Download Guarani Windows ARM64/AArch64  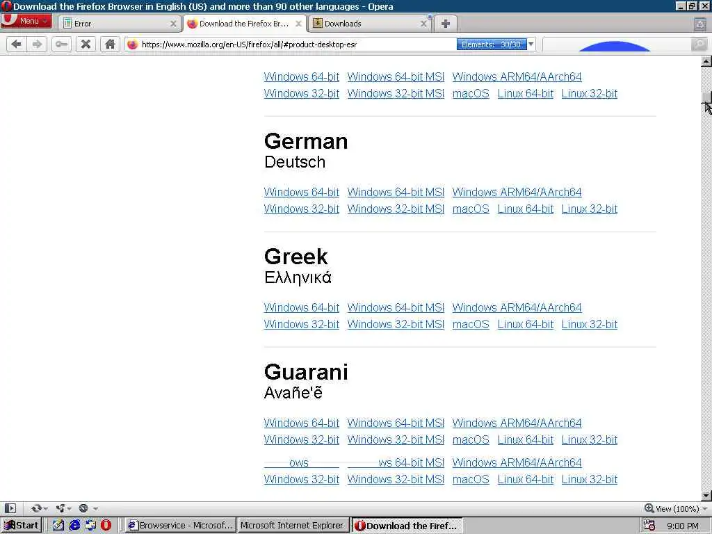pyautogui.click(x=517, y=423)
